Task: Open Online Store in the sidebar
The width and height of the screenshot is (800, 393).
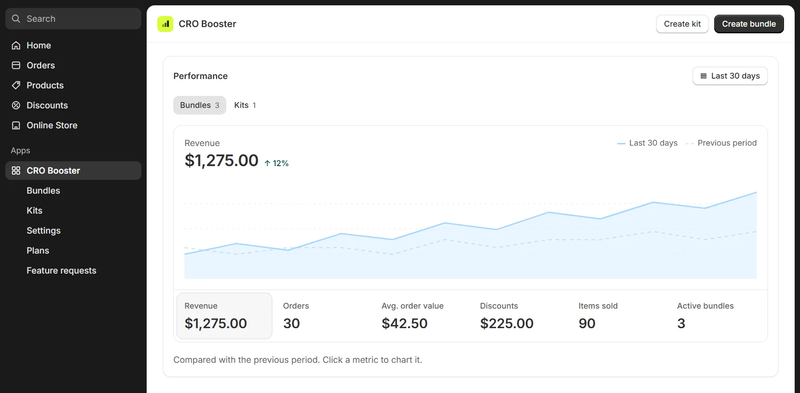Action: [x=73, y=125]
